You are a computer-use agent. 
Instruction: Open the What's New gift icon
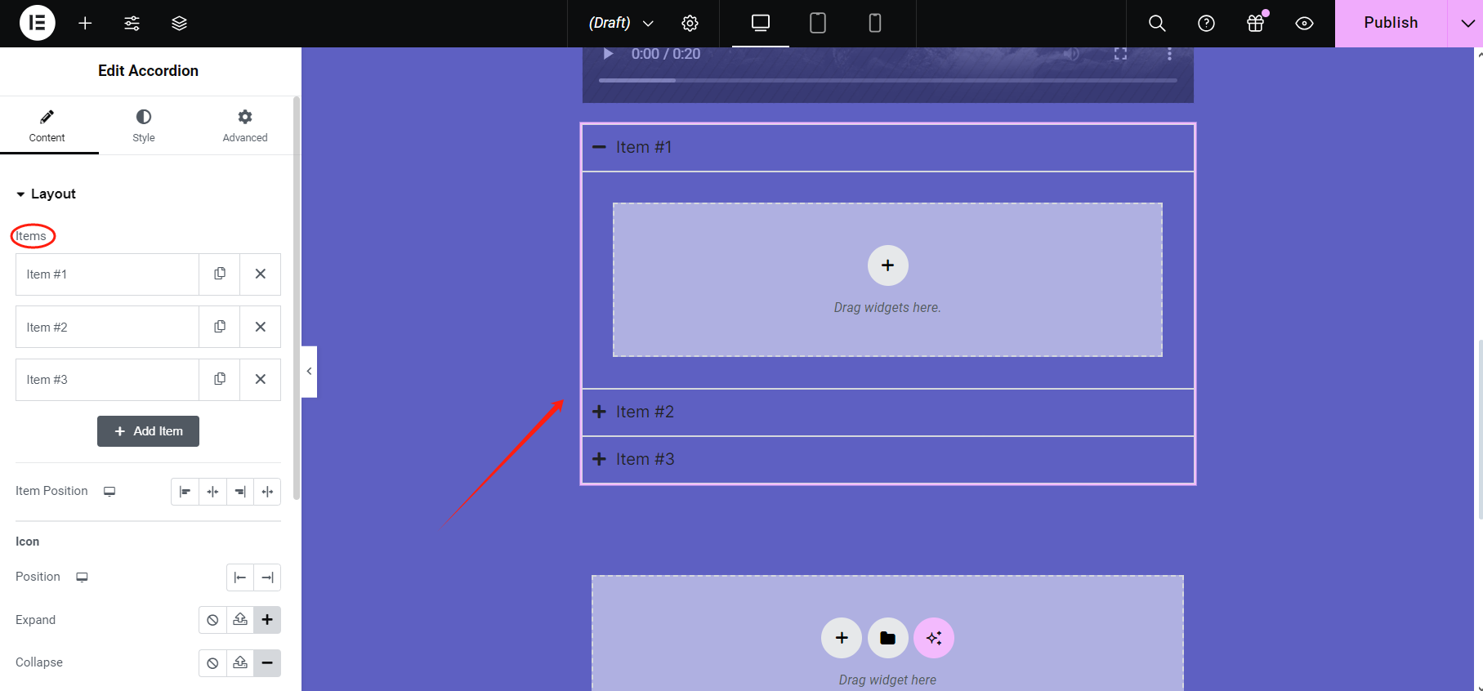click(1255, 23)
